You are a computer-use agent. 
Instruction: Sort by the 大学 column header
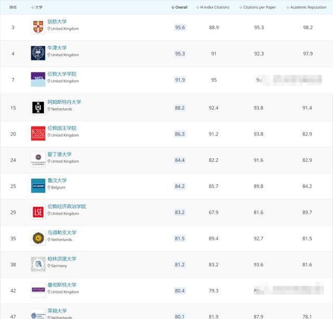(36, 7)
